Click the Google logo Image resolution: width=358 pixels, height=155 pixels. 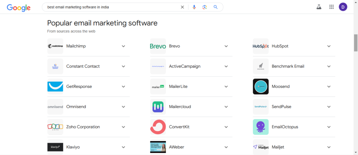pos(19,7)
